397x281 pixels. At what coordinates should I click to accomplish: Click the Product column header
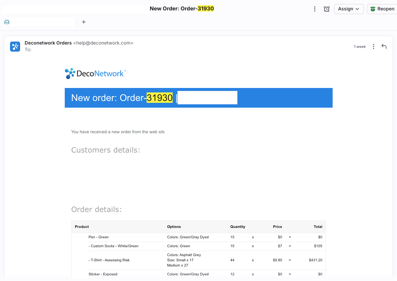click(82, 227)
